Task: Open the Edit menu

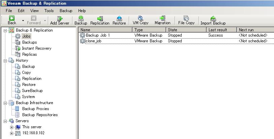Action: pos(21,11)
